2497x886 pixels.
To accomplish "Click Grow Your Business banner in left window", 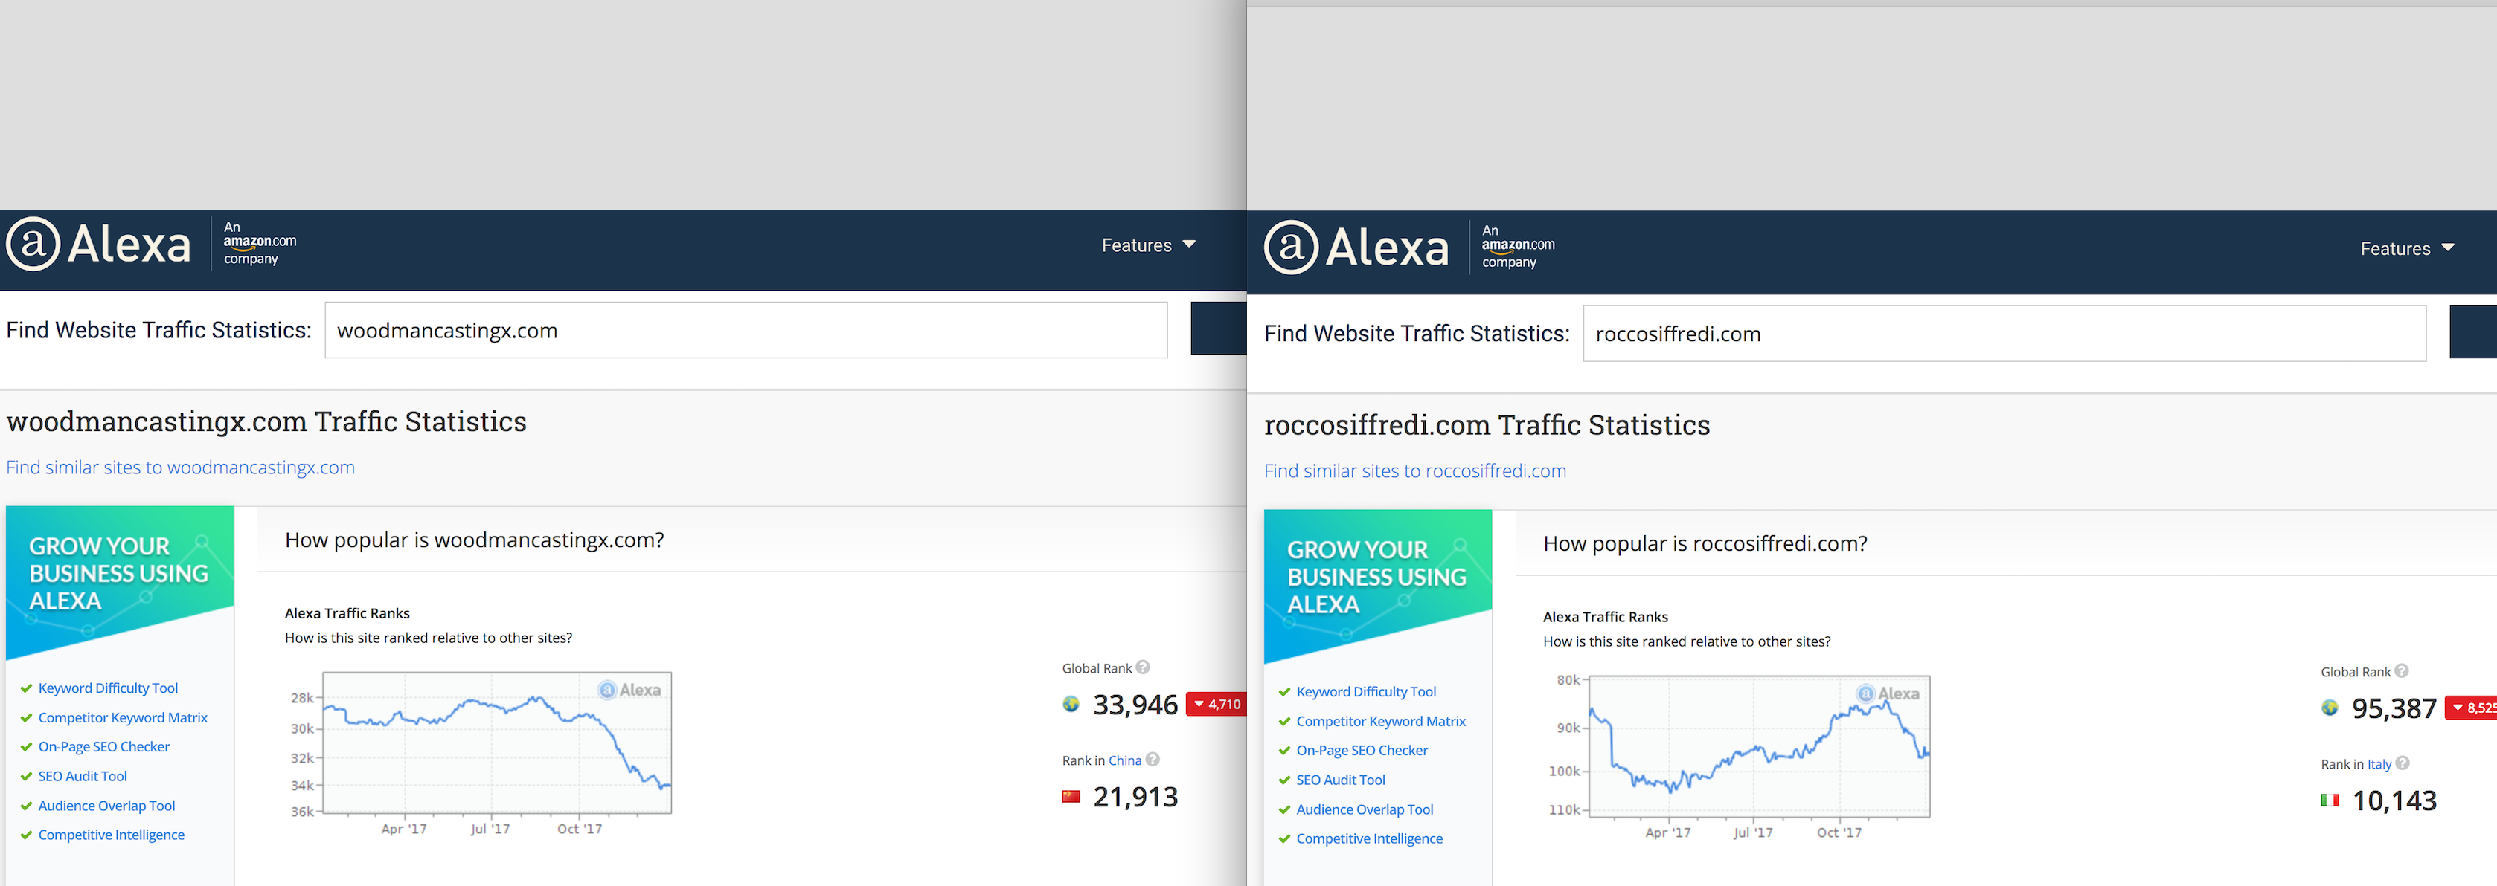I will click(119, 575).
